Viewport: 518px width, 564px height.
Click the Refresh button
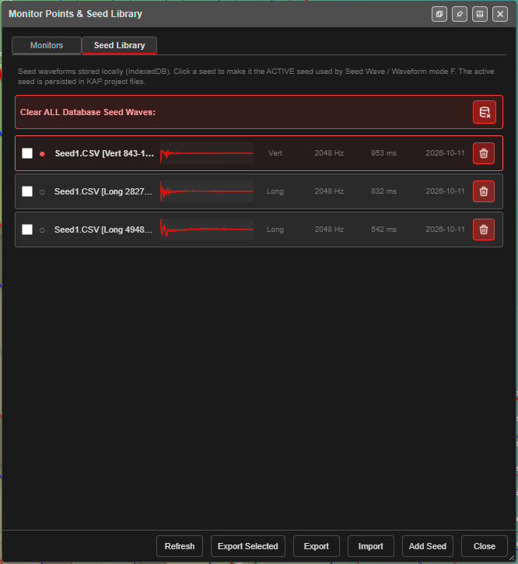[180, 546]
